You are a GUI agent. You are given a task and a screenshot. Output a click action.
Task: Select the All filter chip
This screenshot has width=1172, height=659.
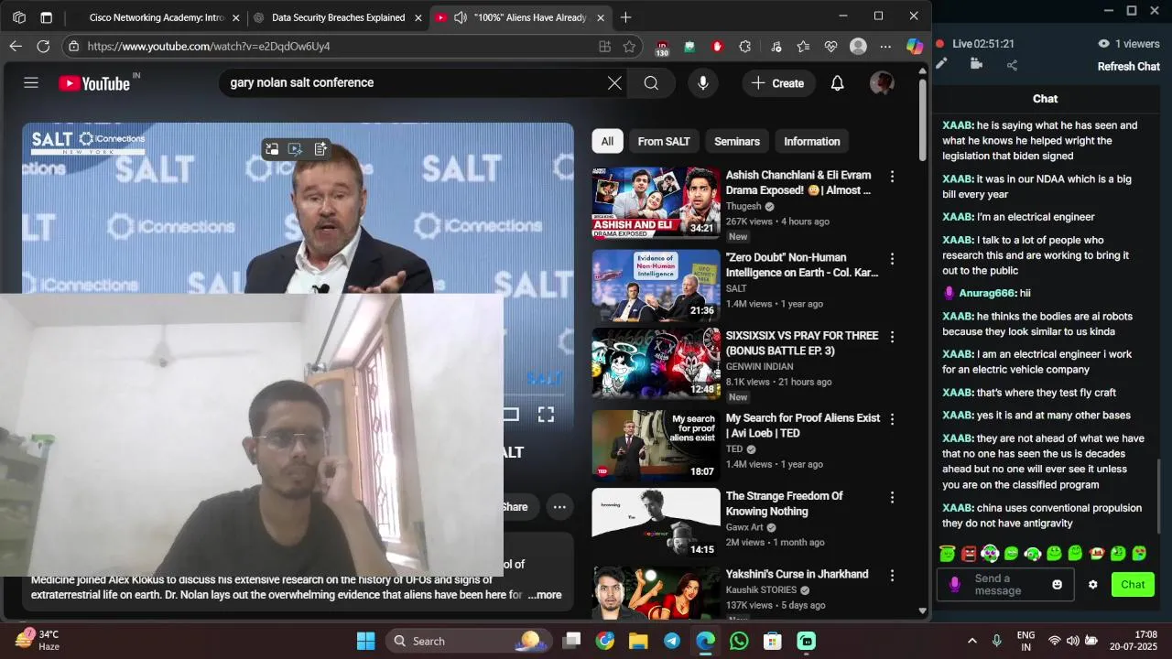607,141
